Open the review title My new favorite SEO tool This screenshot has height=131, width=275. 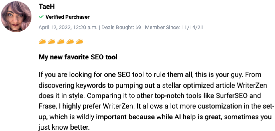point(78,57)
